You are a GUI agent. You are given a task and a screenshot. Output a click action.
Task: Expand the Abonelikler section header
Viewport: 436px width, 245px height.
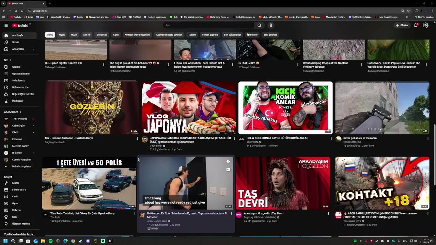(13, 112)
